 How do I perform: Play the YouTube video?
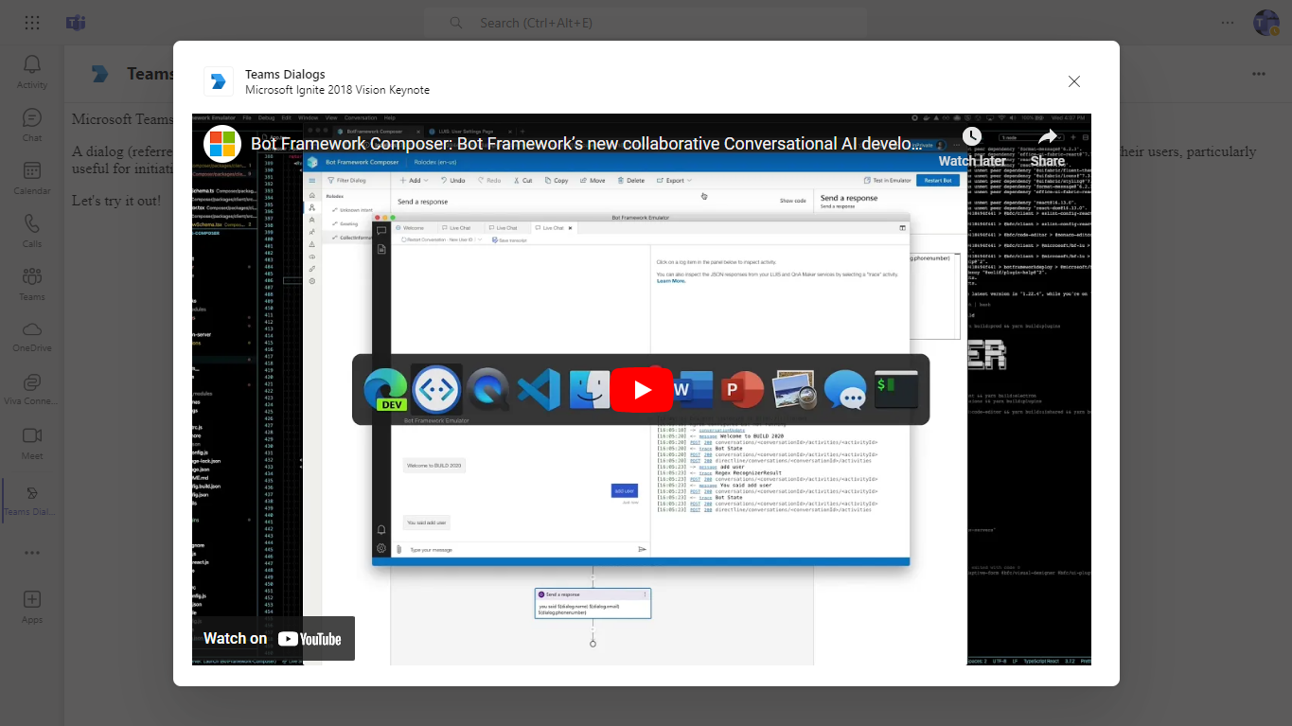pyautogui.click(x=642, y=390)
